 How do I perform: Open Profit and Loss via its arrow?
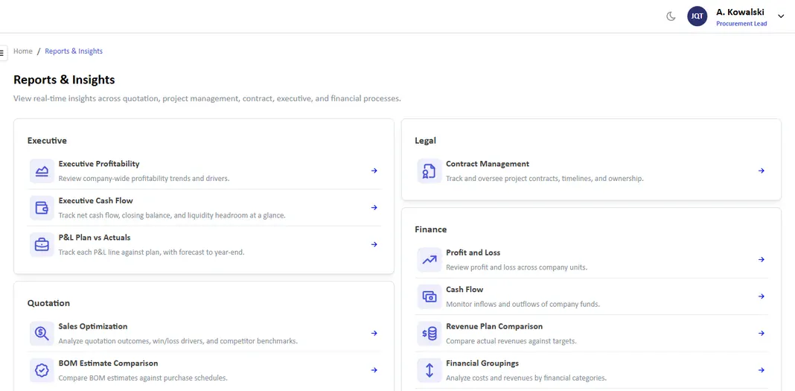point(762,260)
